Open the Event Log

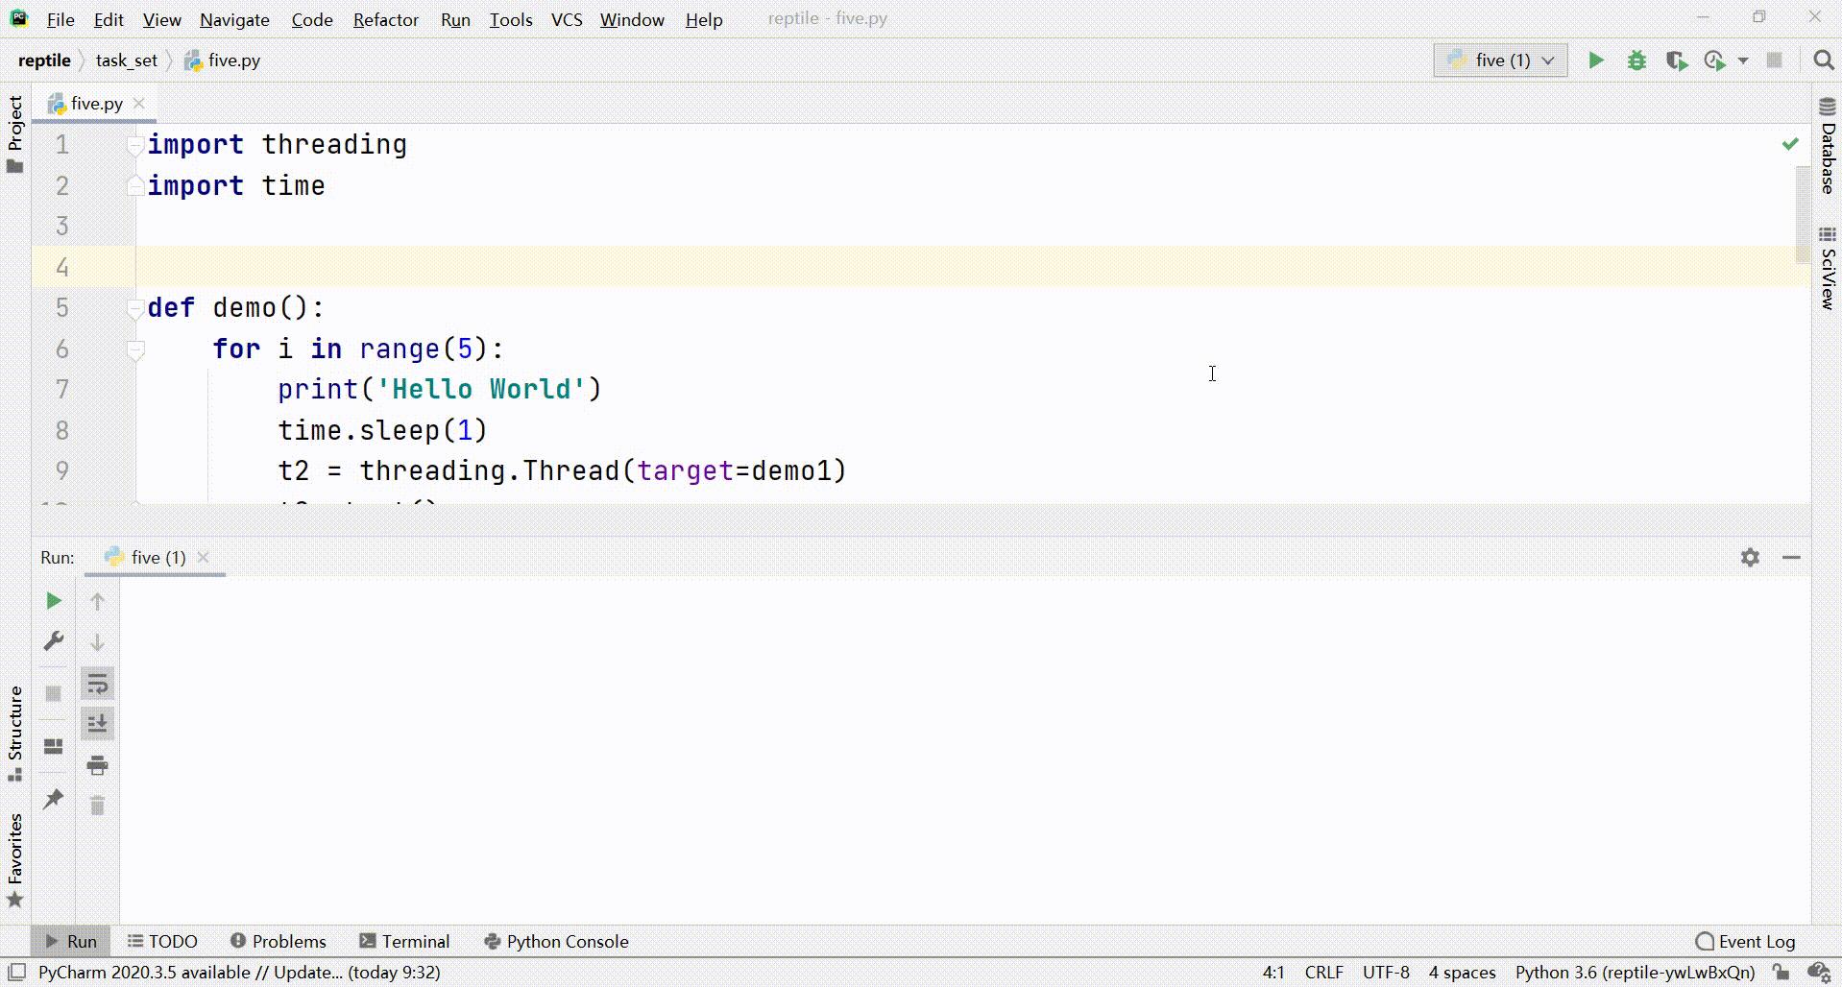point(1746,941)
